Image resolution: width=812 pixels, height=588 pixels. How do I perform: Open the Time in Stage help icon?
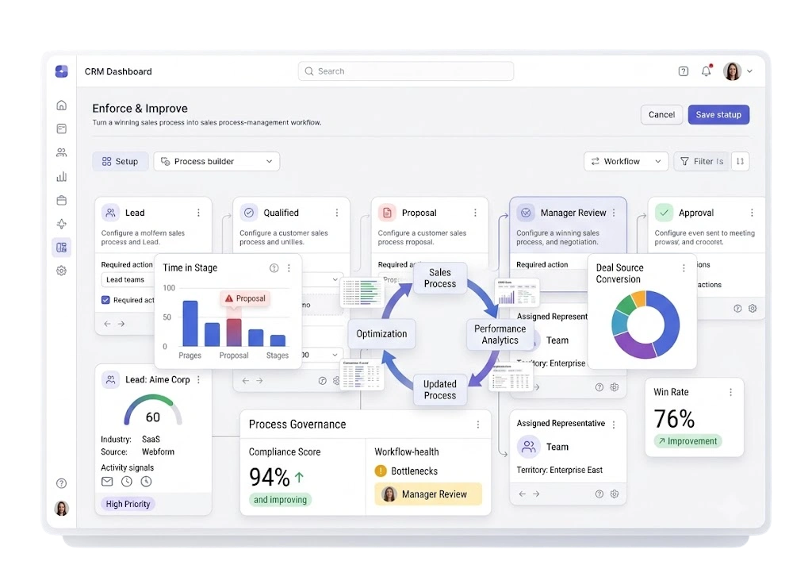coord(274,268)
